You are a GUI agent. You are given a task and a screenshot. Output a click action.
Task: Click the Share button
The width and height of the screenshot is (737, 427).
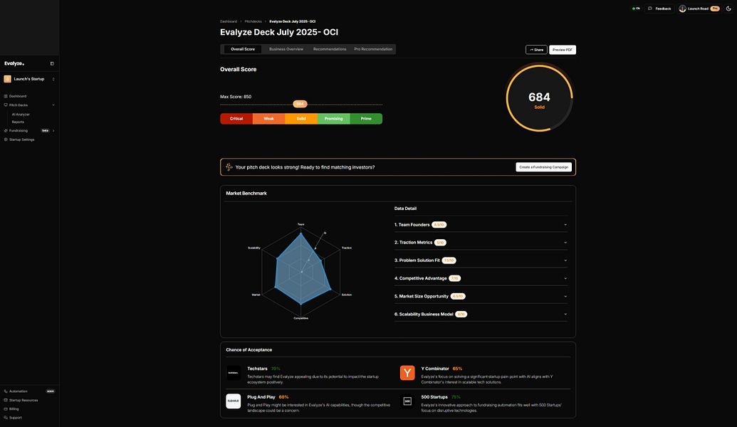[536, 50]
